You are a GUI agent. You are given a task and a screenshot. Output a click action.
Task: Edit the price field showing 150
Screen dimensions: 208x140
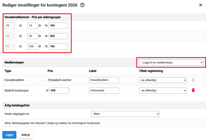(58, 47)
